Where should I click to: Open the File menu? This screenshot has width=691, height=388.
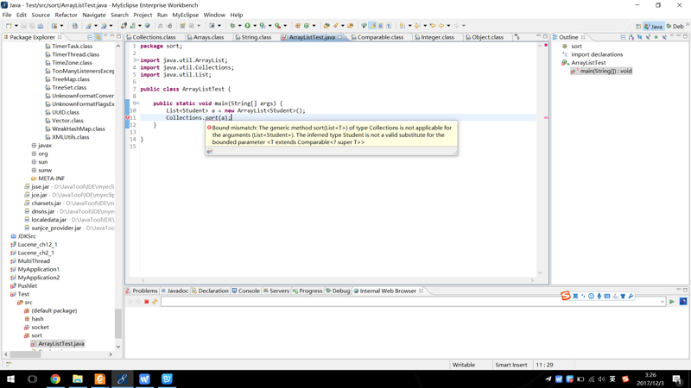coord(7,15)
